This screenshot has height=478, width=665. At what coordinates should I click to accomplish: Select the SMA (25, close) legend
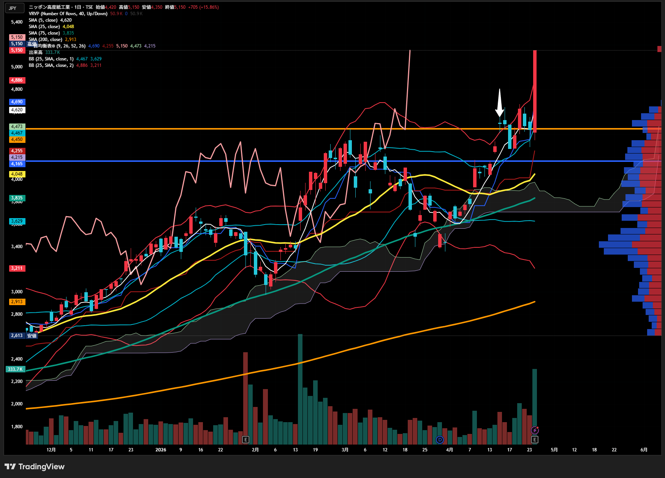[x=44, y=27]
